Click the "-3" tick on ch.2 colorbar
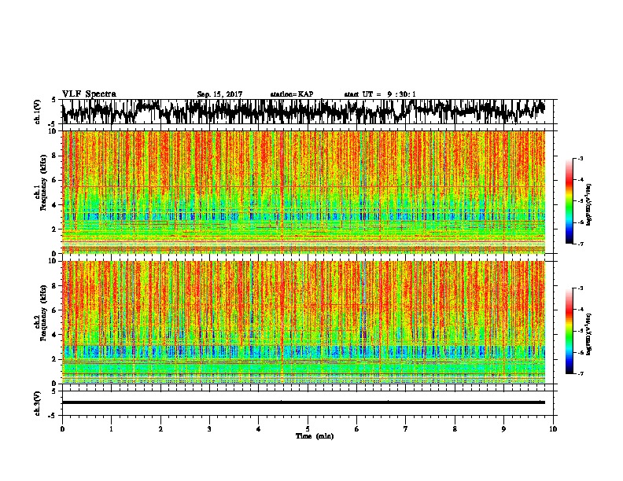The width and height of the screenshot is (623, 481). click(581, 288)
